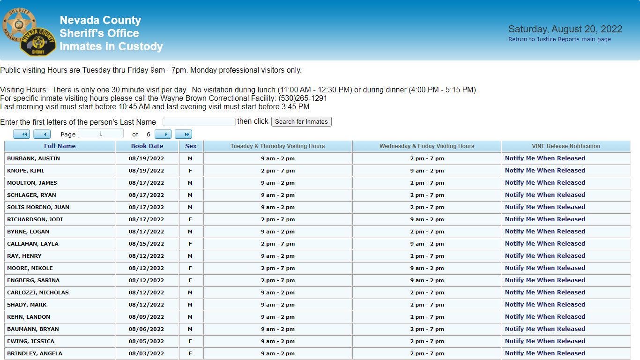The width and height of the screenshot is (640, 360).
Task: Jump to the last page arrow button
Action: pyautogui.click(x=184, y=135)
